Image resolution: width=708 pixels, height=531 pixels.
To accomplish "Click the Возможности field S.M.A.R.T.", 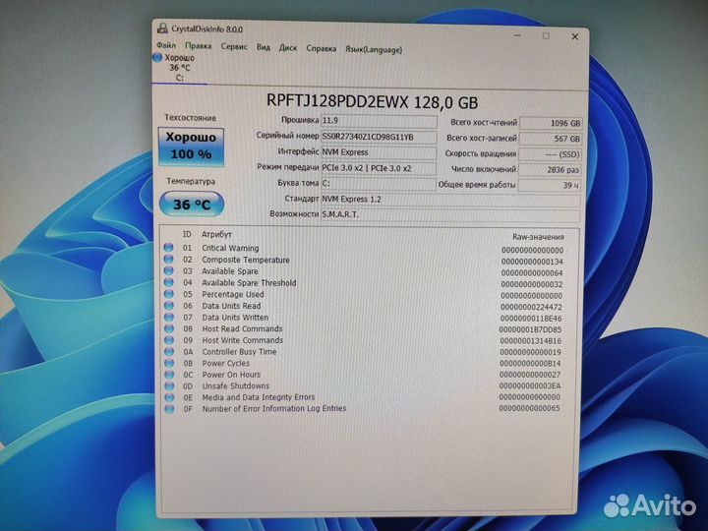I will click(450, 215).
